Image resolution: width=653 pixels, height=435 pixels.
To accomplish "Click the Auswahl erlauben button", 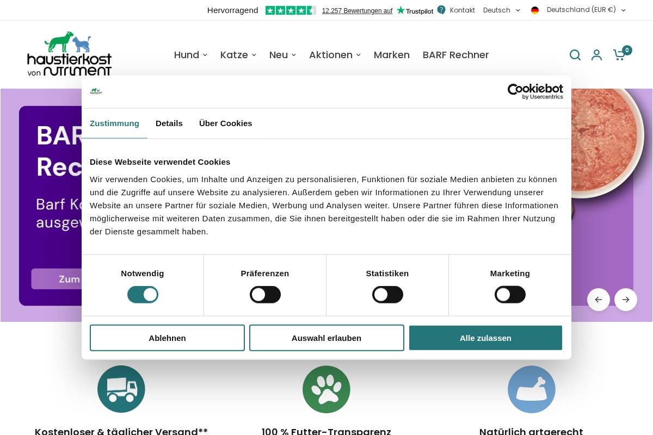I will [326, 338].
